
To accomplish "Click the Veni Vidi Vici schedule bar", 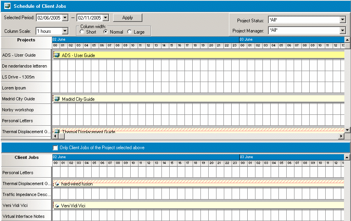I will (199, 205).
